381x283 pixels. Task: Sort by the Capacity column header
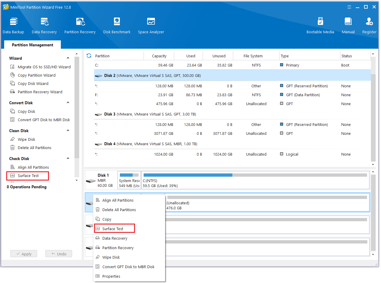click(159, 56)
